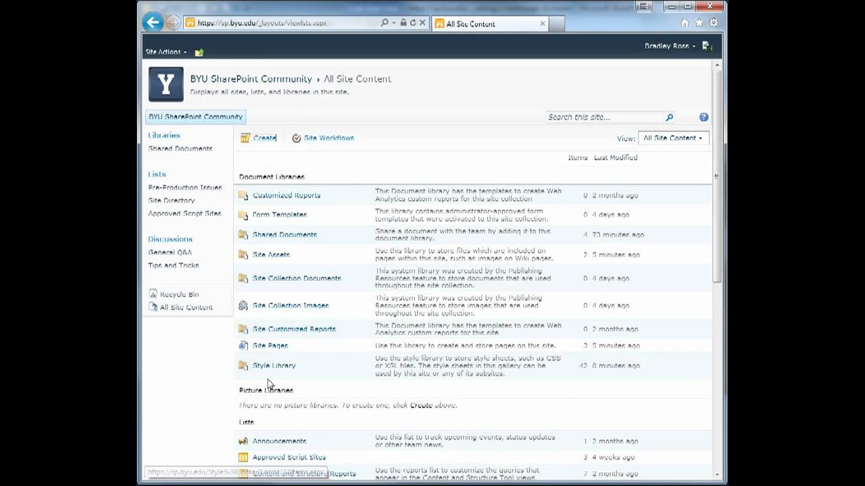
Task: Open Approved Script Sites in sidebar
Action: [184, 213]
